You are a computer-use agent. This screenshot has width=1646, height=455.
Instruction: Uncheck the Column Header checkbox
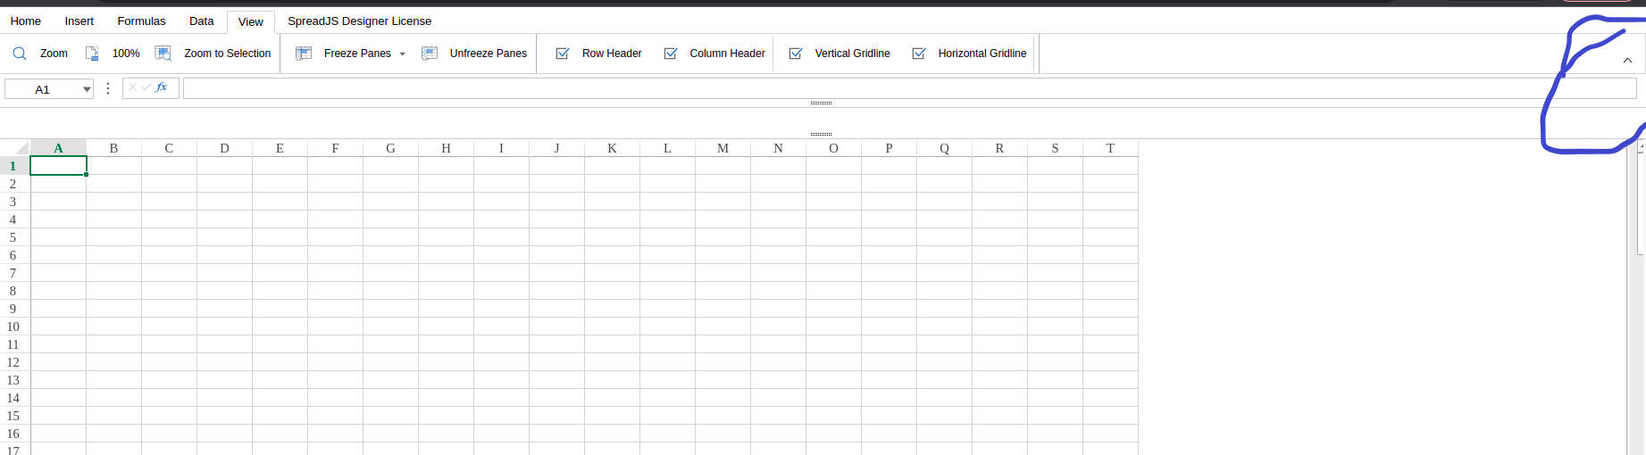671,54
